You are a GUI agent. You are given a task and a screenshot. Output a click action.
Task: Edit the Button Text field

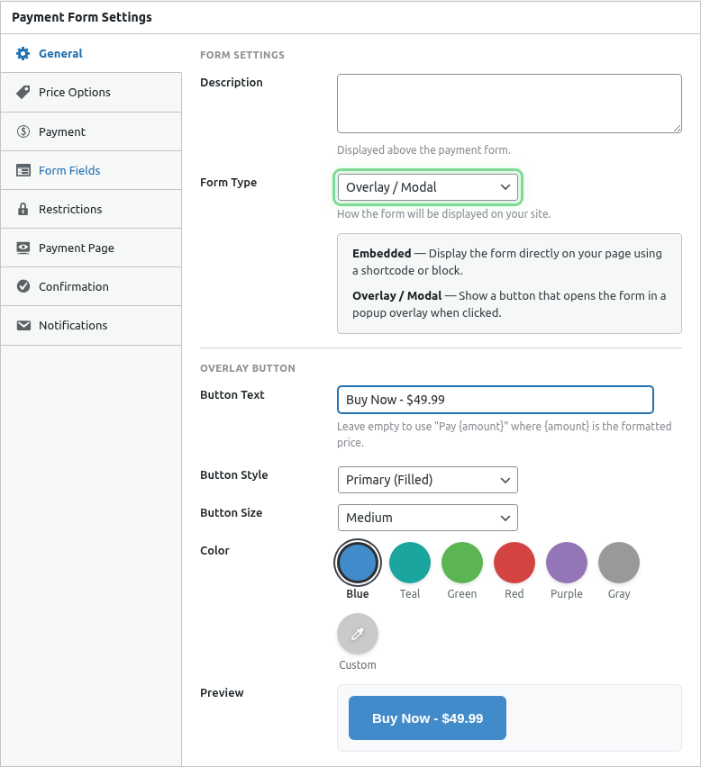[x=495, y=399]
